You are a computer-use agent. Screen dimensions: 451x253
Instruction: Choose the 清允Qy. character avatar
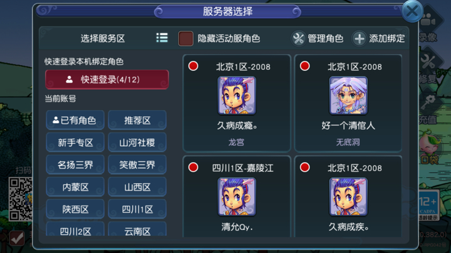point(237,197)
